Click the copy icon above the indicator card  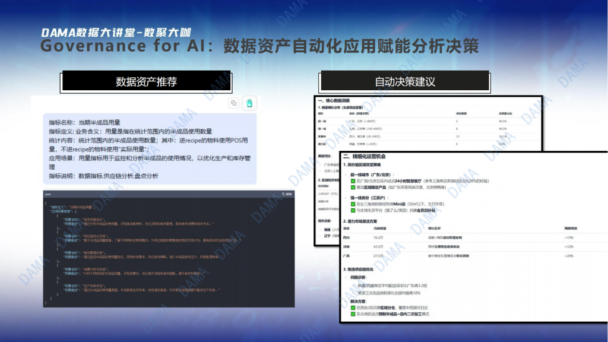(233, 103)
